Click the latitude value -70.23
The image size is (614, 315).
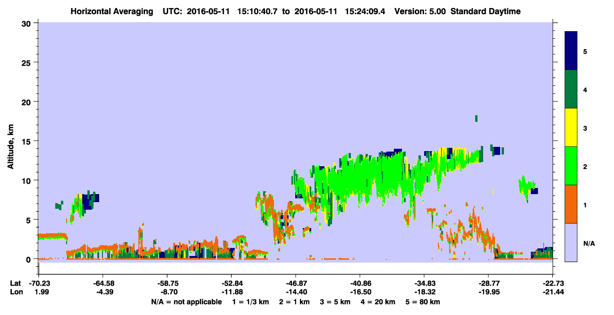tap(39, 283)
